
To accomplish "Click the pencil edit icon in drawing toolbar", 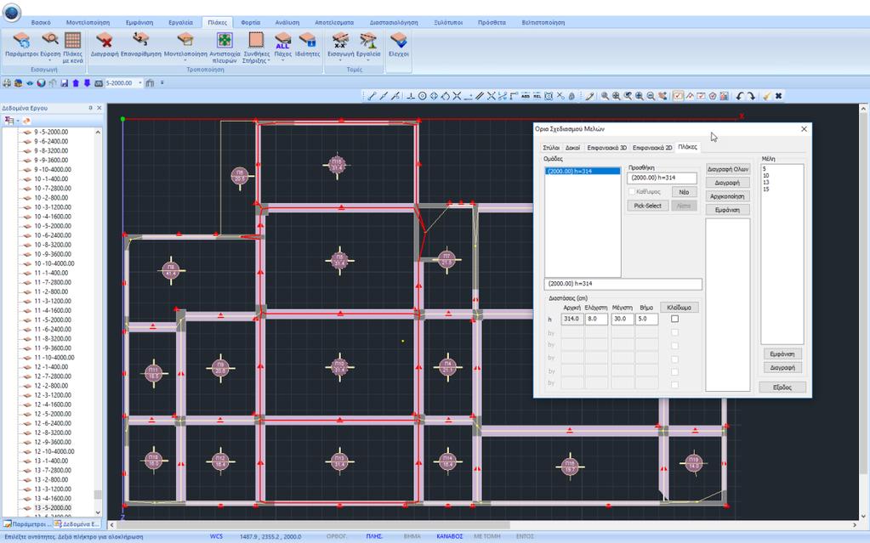I will click(589, 96).
